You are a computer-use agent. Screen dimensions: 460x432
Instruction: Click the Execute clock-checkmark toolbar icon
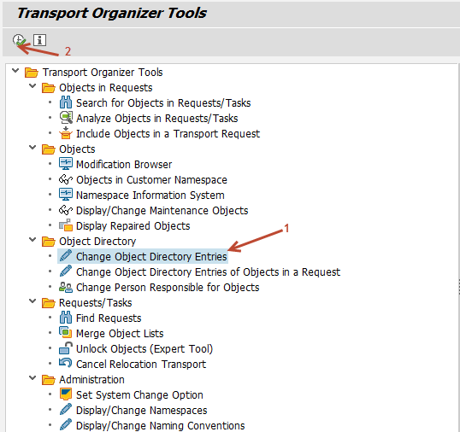click(19, 40)
